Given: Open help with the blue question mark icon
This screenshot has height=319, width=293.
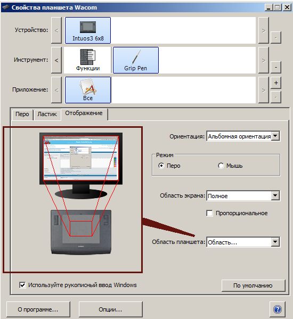Looking at the screenshot, I should (278, 309).
